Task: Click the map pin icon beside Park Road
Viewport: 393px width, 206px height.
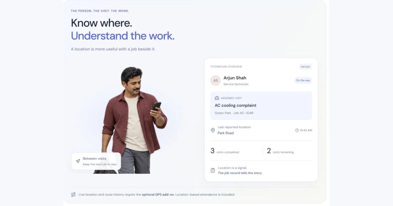Action: [213, 130]
